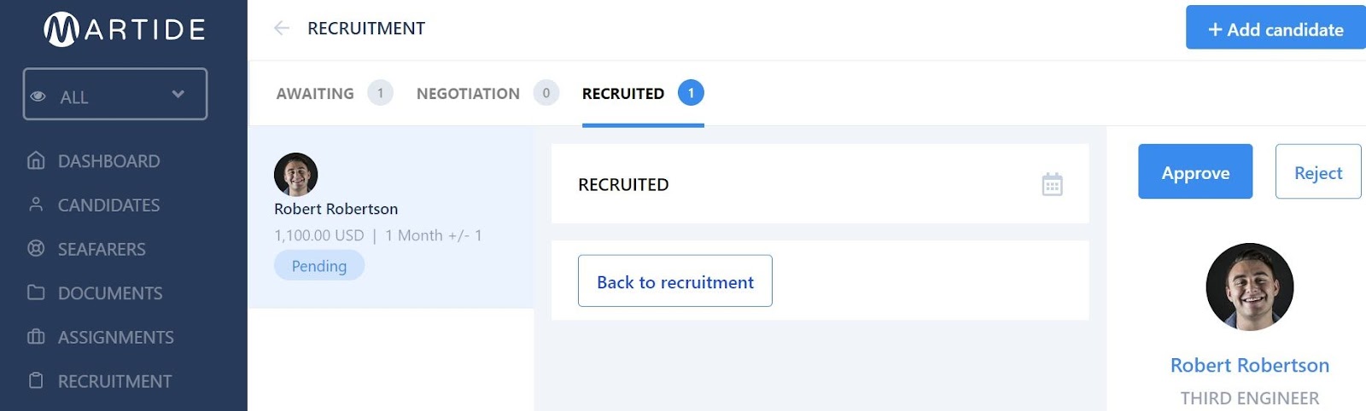This screenshot has height=411, width=1366.
Task: Click the back arrow beside RECRUITMENT
Action: (x=282, y=28)
